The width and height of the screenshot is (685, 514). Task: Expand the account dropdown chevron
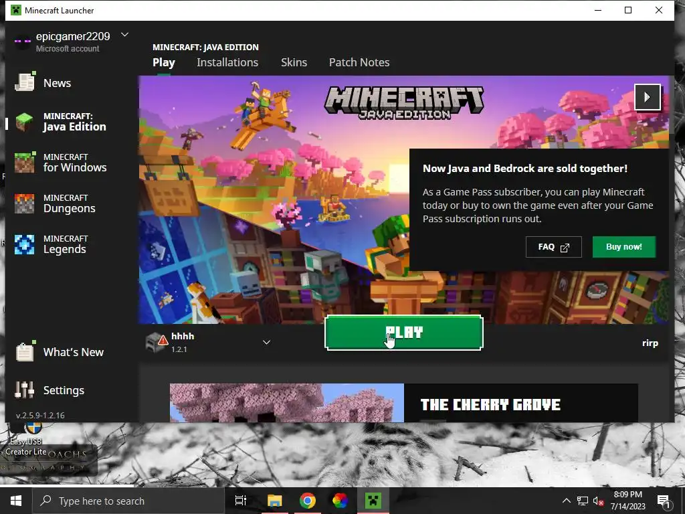tap(124, 35)
